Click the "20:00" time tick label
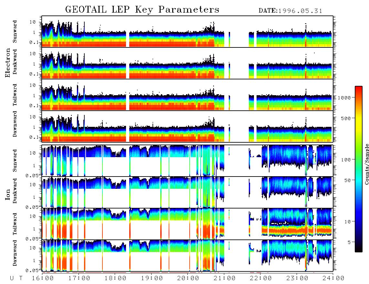 [x=188, y=278]
